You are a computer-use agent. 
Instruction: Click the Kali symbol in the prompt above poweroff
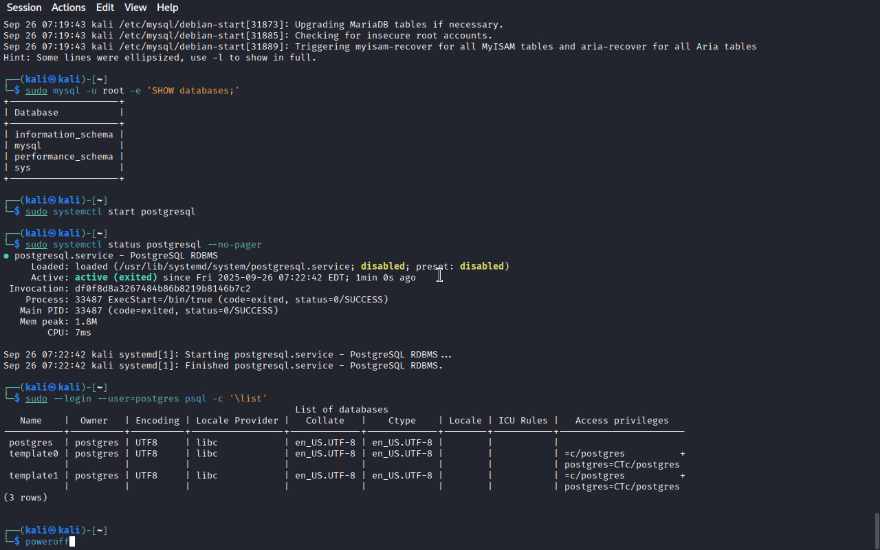coord(51,531)
